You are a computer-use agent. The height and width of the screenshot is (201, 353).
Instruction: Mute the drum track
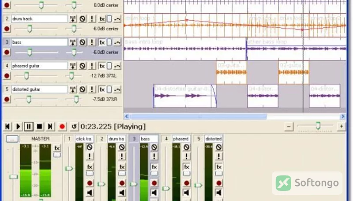(83, 19)
